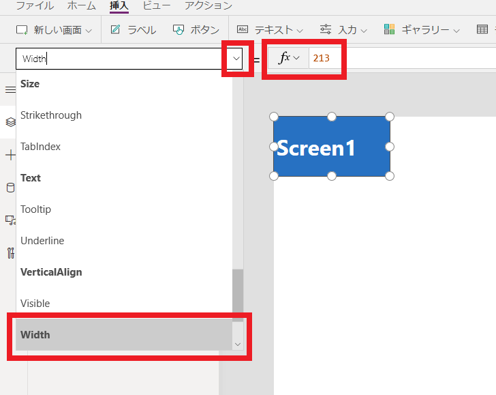The image size is (496, 395).
Task: Click the label's right-middle resize handle
Action: click(x=390, y=147)
